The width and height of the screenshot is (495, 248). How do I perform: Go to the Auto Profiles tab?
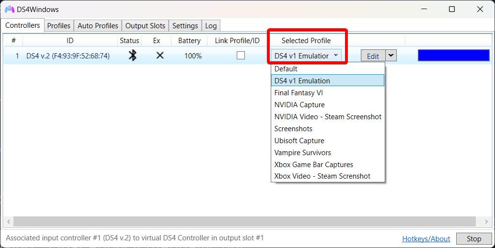click(x=98, y=25)
